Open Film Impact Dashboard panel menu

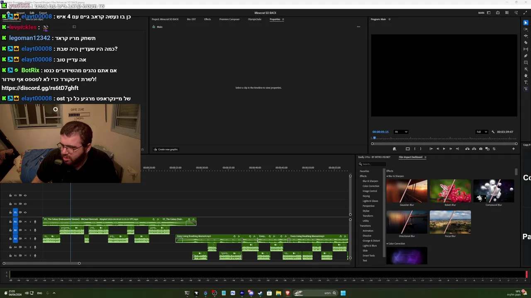pyautogui.click(x=425, y=157)
